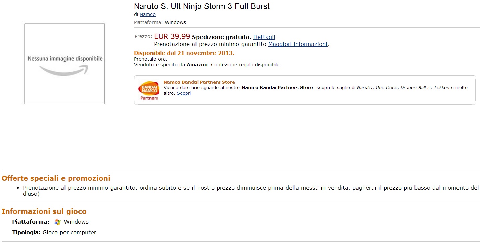Open the Dettagli shipping link
The width and height of the screenshot is (480, 242).
point(264,37)
